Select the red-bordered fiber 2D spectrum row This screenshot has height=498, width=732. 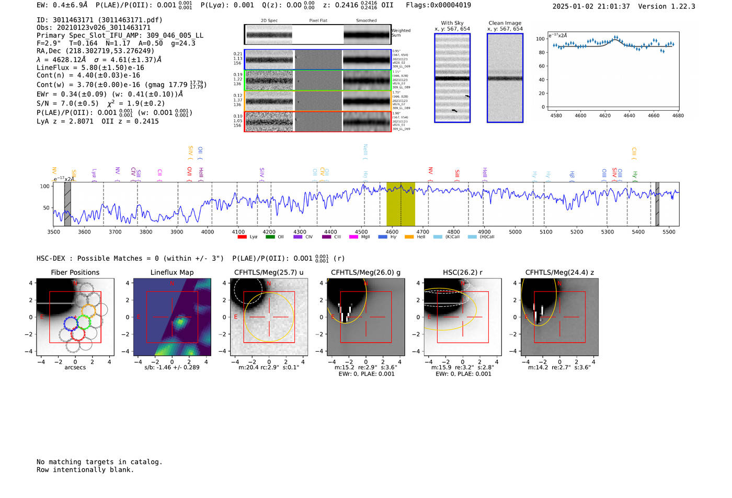317,121
